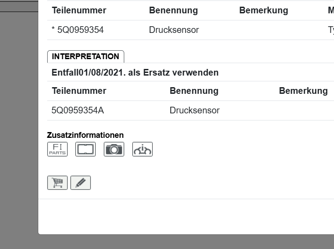
Task: Open the camera photo icon
Action: tap(114, 149)
